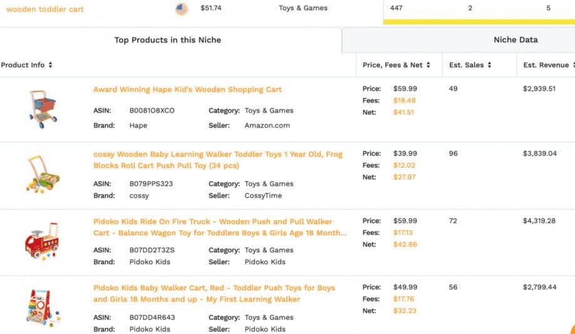Click the $17.76 fees value
The image size is (575, 334).
[403, 299]
